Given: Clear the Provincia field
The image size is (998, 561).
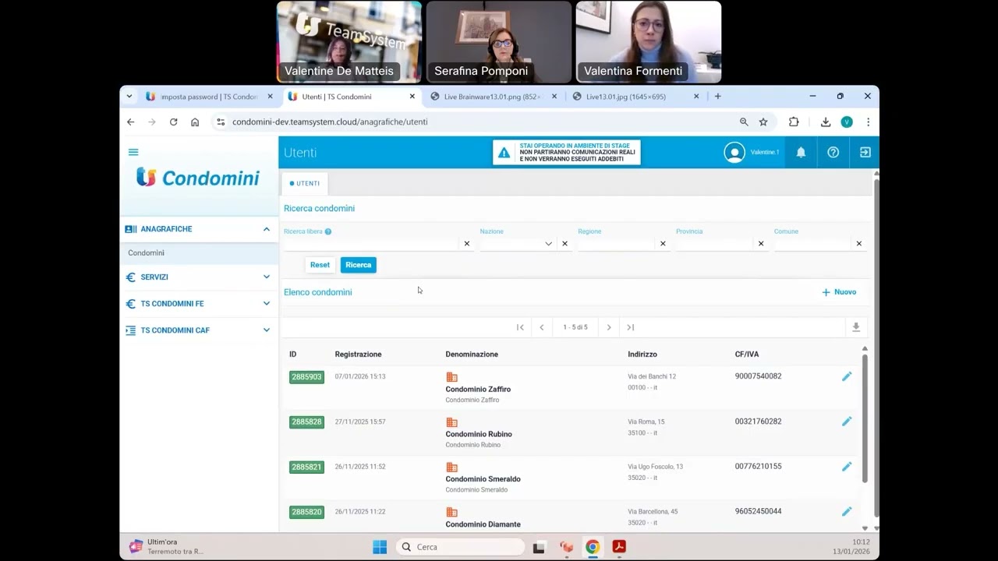Looking at the screenshot, I should [761, 244].
